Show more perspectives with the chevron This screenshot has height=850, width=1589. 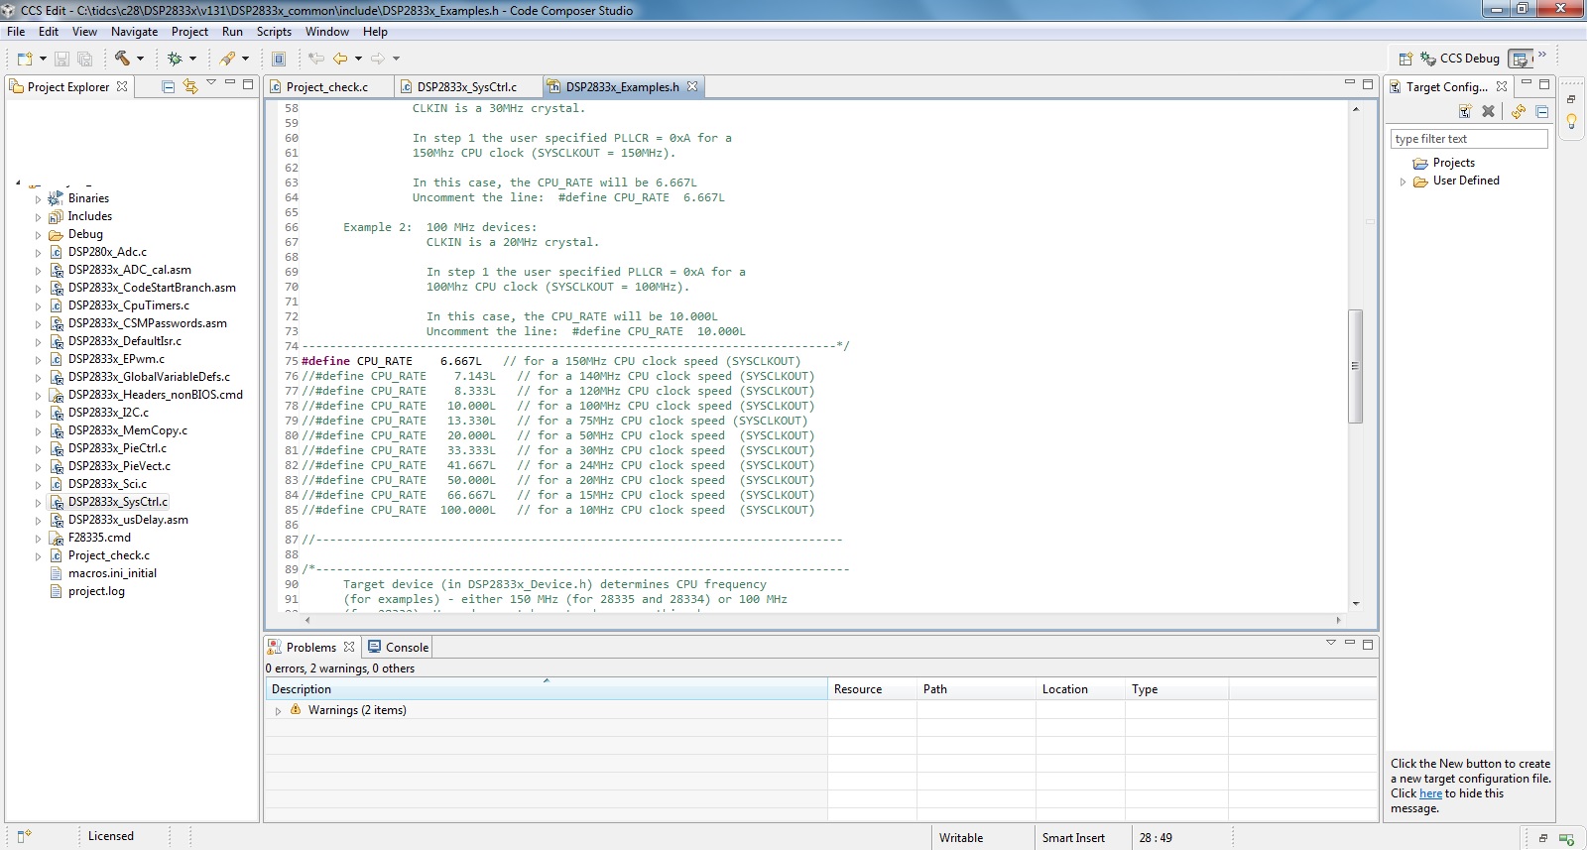1542,55
